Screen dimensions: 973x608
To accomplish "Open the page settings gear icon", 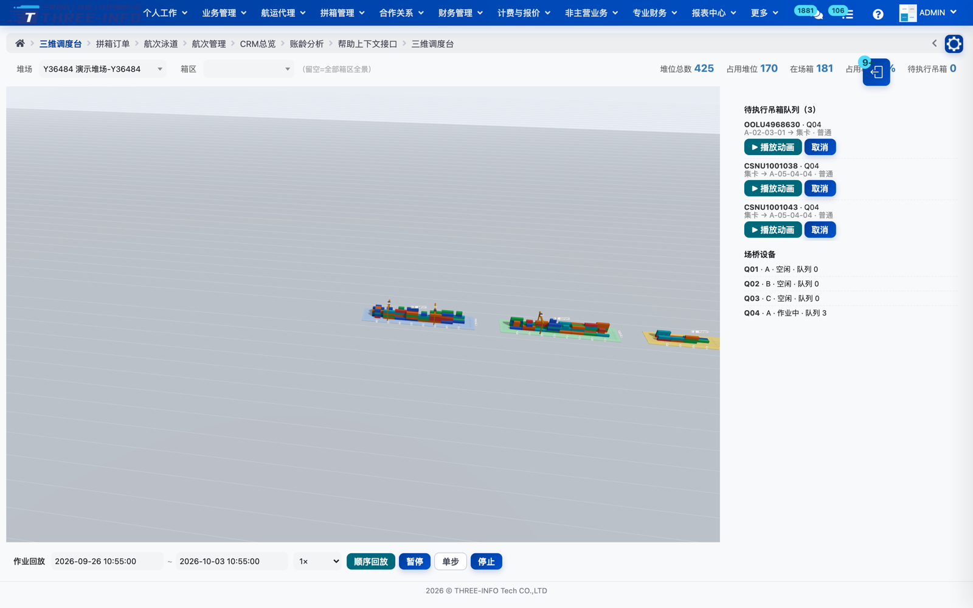I will tap(954, 44).
